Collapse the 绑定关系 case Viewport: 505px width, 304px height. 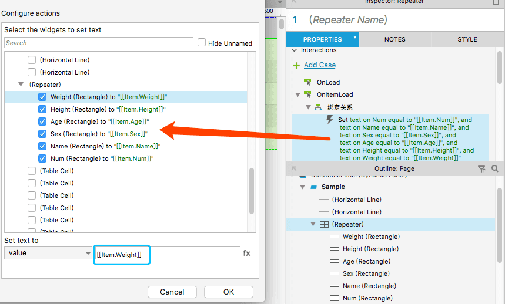coord(308,107)
